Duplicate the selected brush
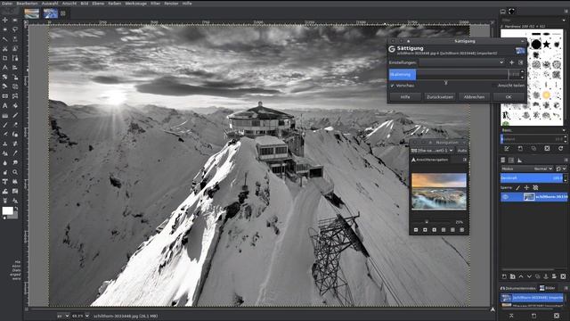570x321 pixels. (x=533, y=149)
